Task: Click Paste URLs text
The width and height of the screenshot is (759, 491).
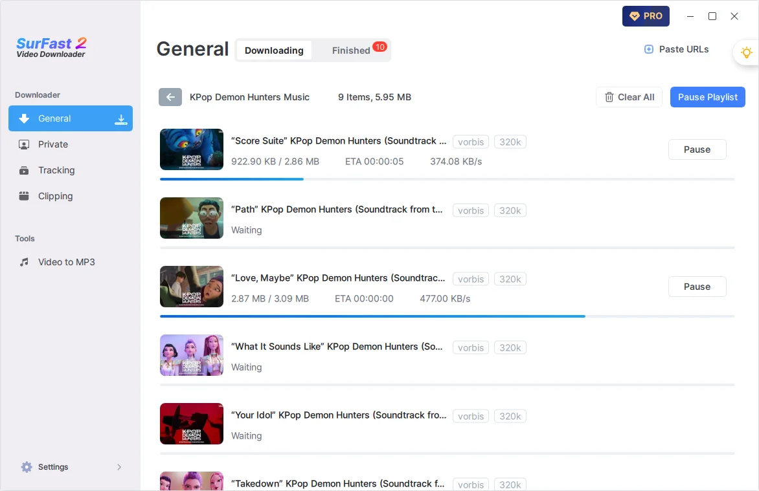Action: click(683, 49)
